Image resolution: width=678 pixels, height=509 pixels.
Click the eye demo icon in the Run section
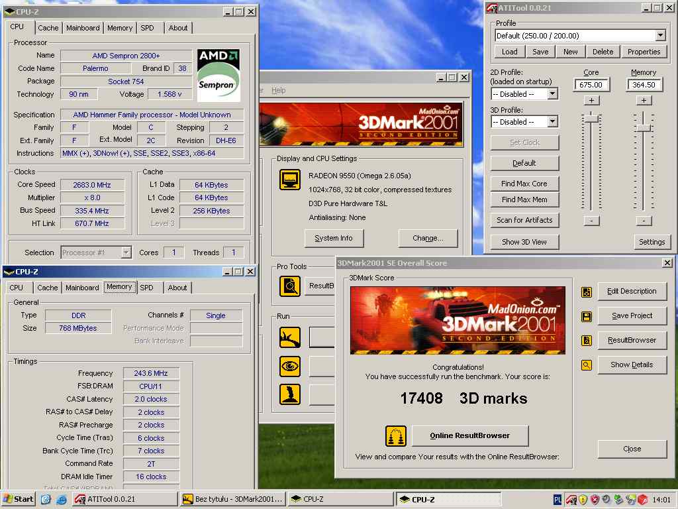pos(290,366)
